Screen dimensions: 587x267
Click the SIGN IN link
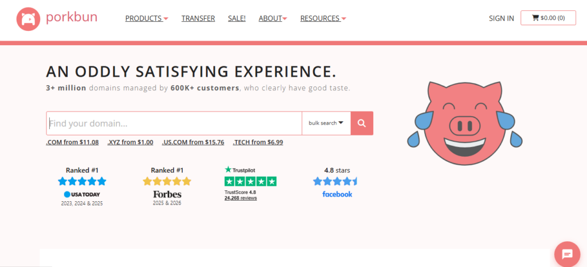[501, 18]
